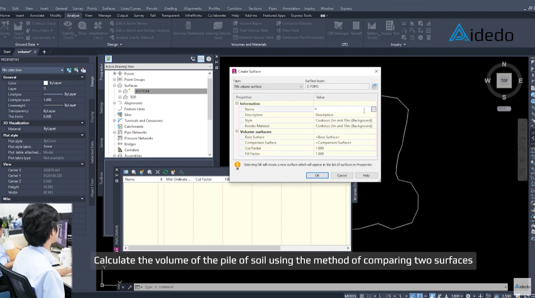Expand the Alignments tree node
Viewport: 535px width, 298px height.
115,103
